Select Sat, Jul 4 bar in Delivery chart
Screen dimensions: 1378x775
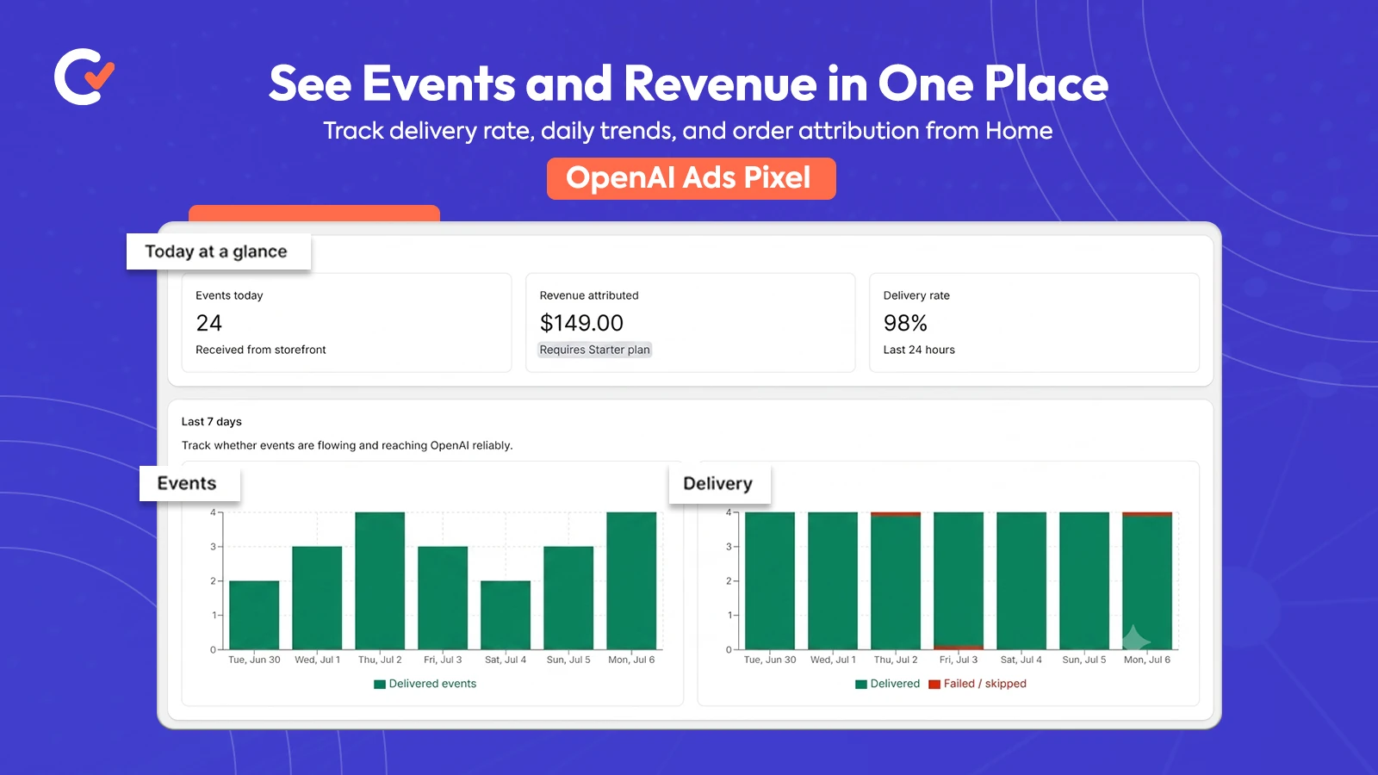pos(1021,580)
